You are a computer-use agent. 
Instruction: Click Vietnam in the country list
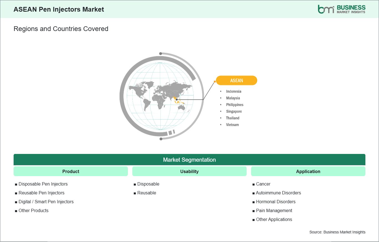[x=232, y=125]
